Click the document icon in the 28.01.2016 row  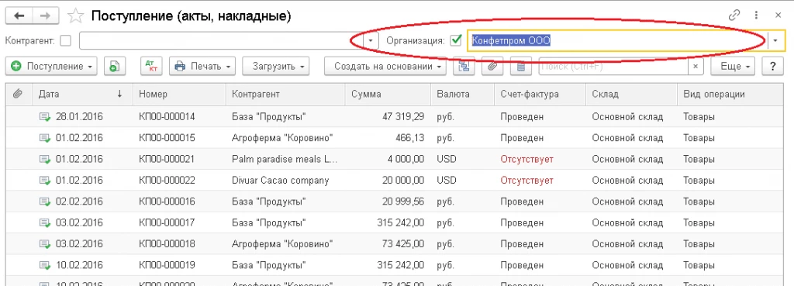46,117
